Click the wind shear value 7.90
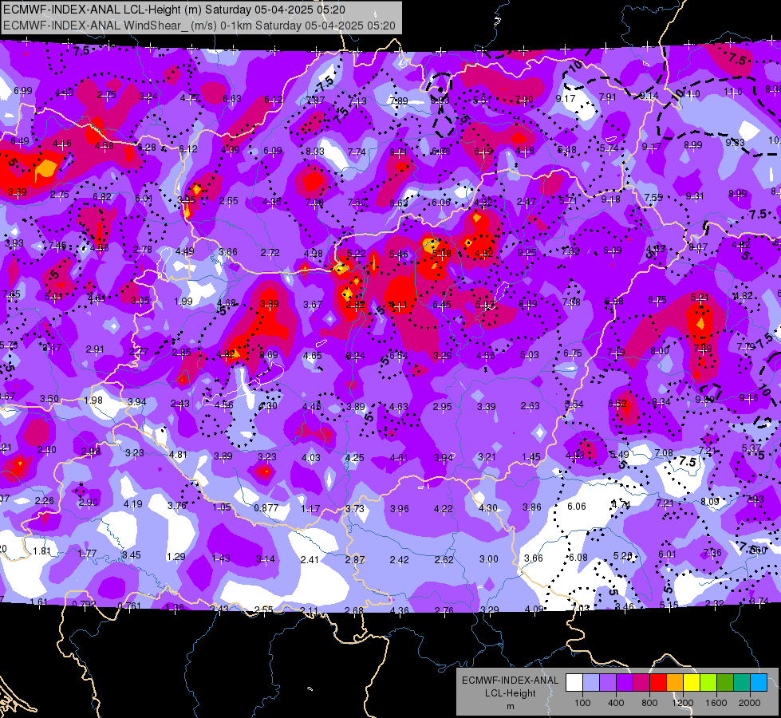Viewport: 781px width, 718px height. (x=524, y=101)
